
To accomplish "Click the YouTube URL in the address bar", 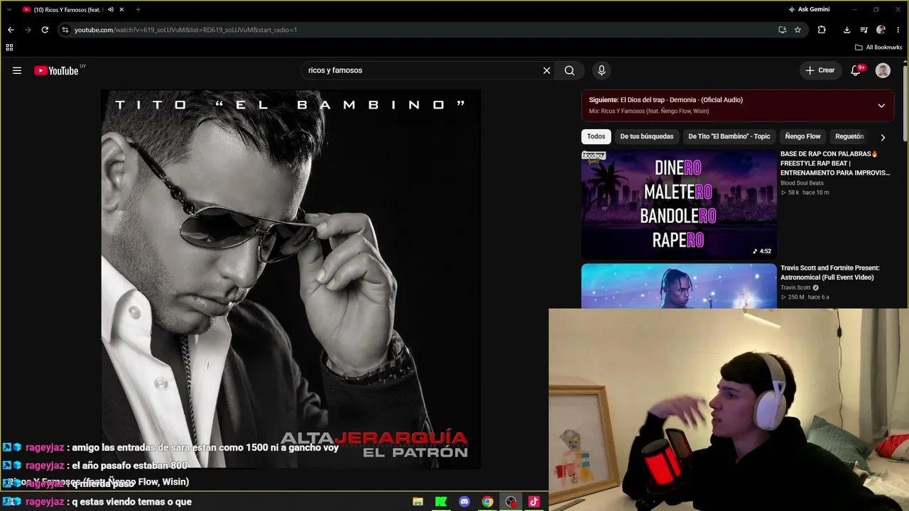I will [186, 30].
